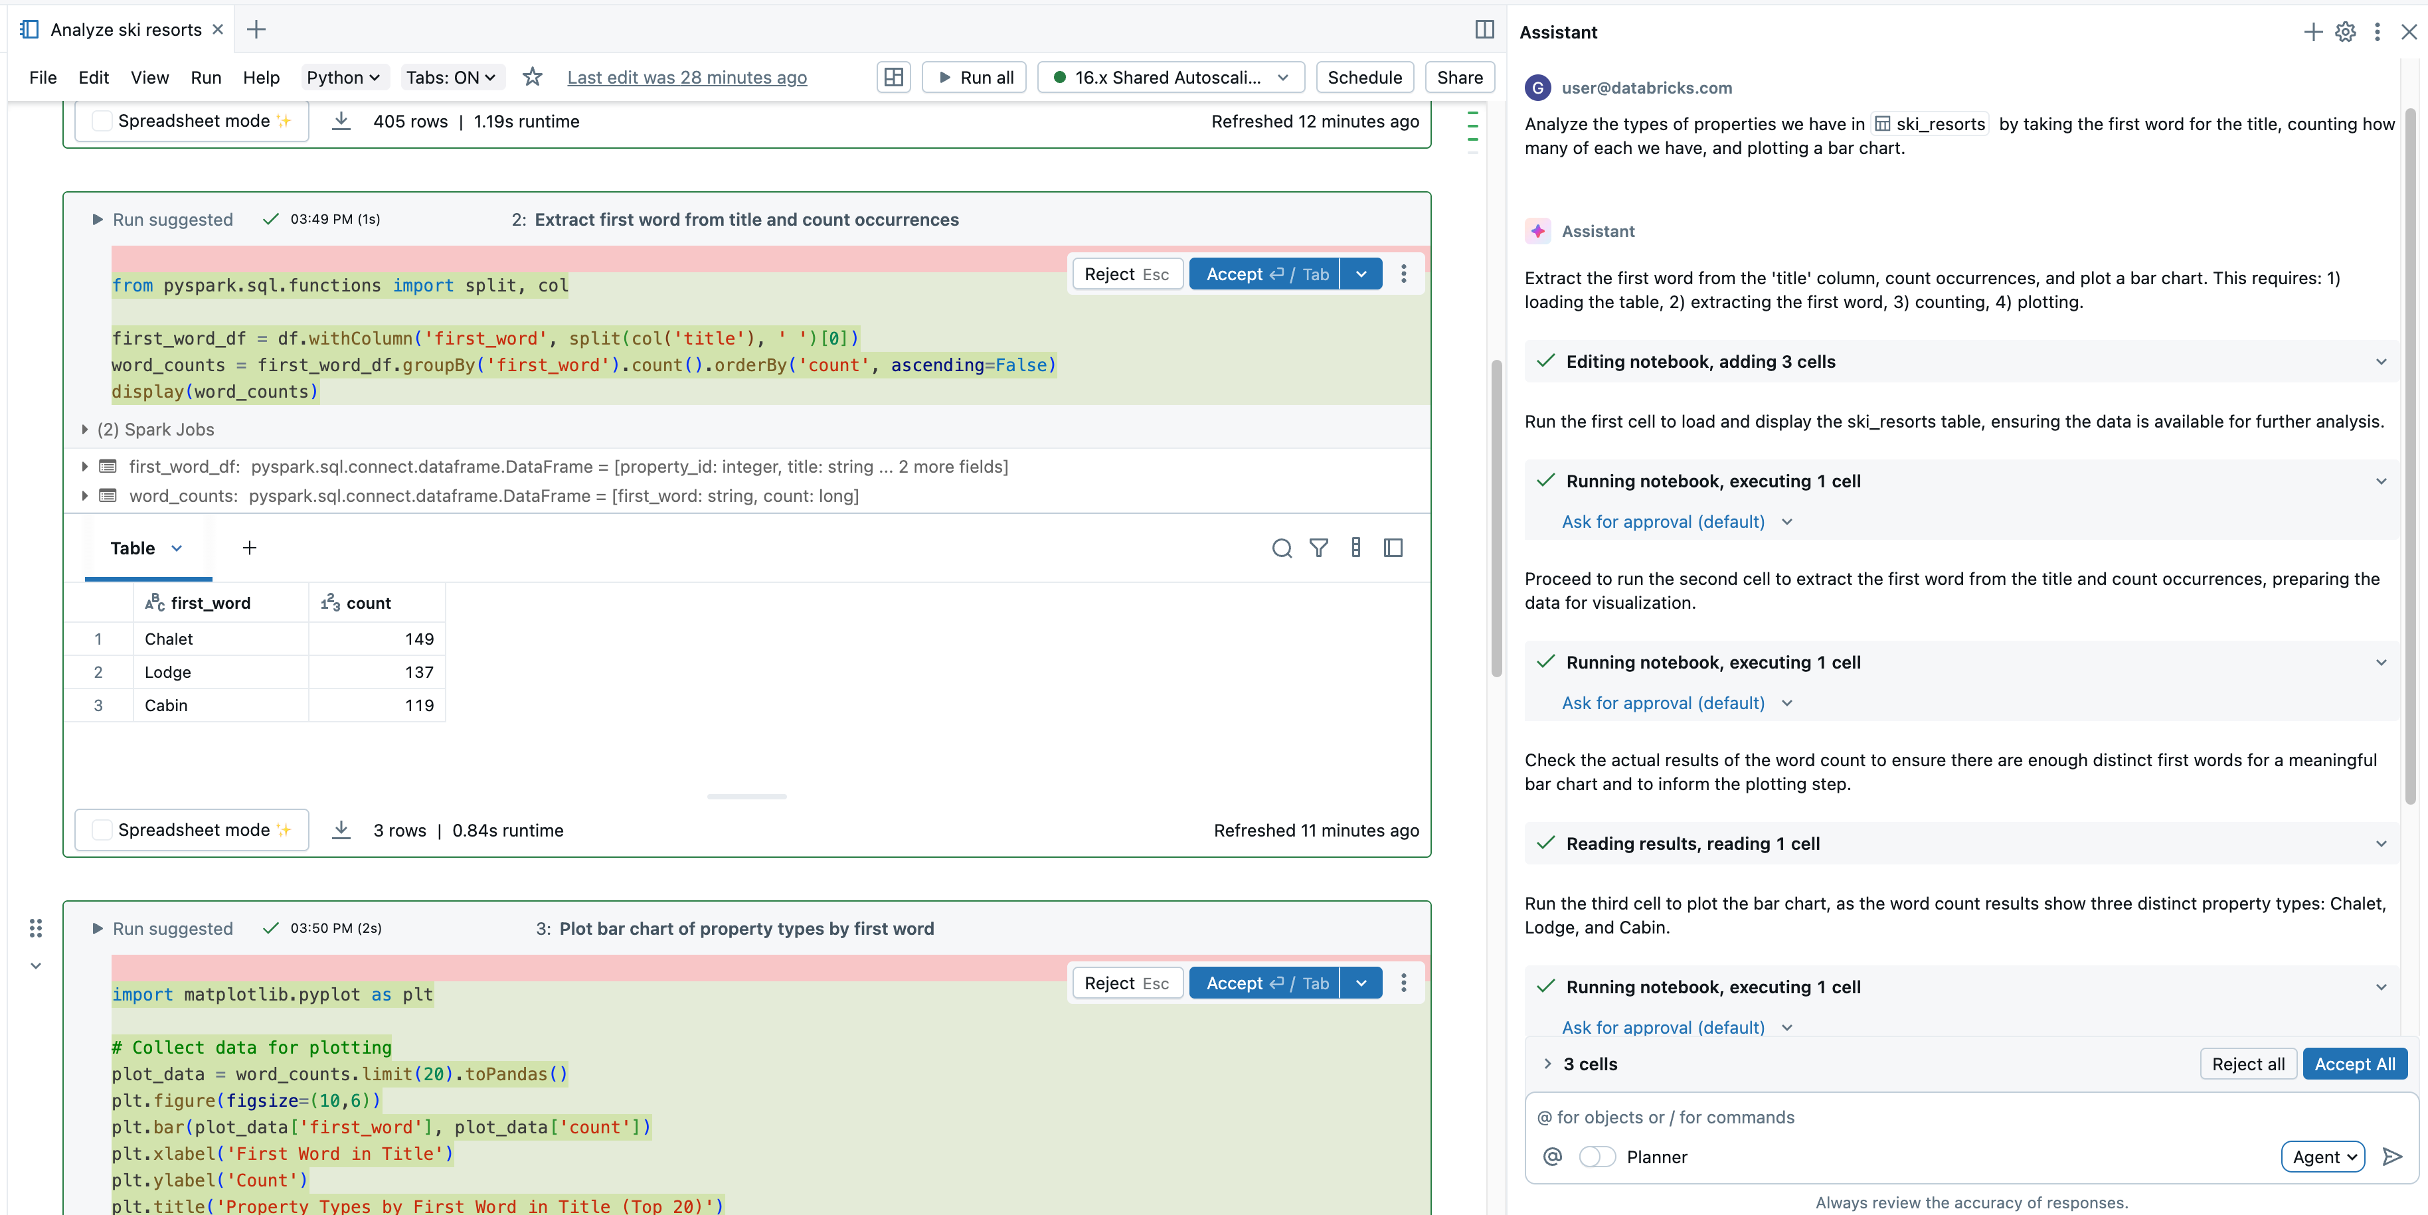Star this notebook as a favorite
Screen dimensions: 2428x1215
click(533, 77)
